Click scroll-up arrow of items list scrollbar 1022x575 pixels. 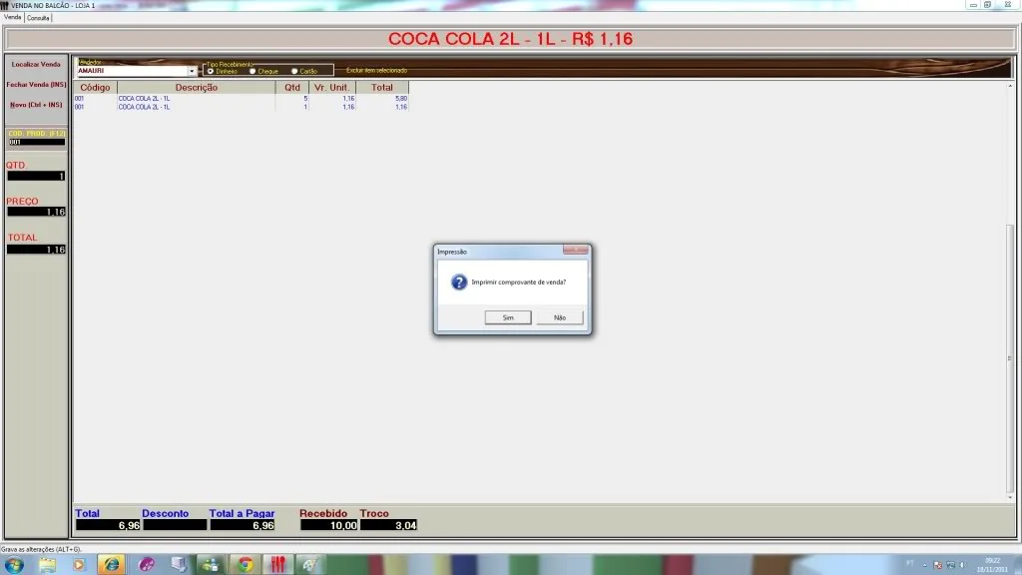(x=1010, y=86)
